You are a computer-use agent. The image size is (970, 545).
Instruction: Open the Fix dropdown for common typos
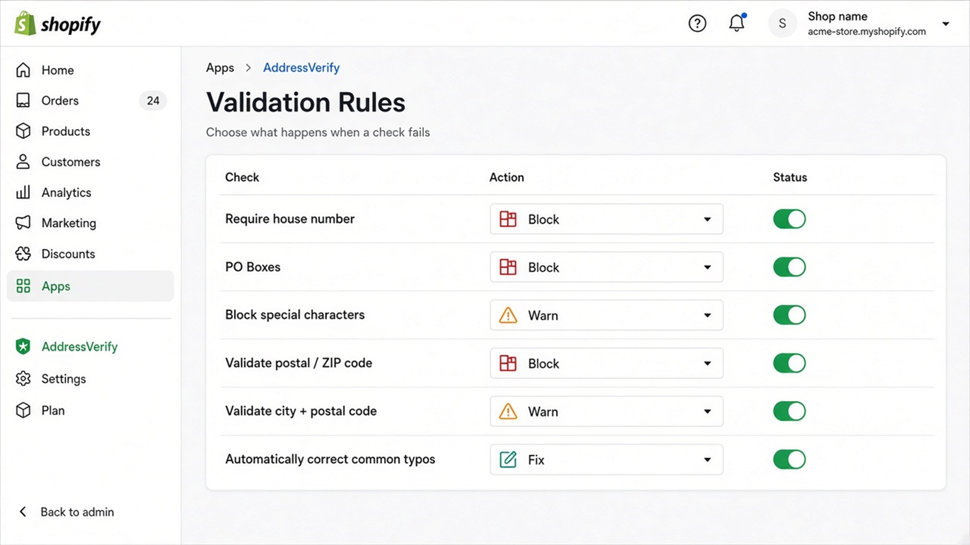point(606,460)
